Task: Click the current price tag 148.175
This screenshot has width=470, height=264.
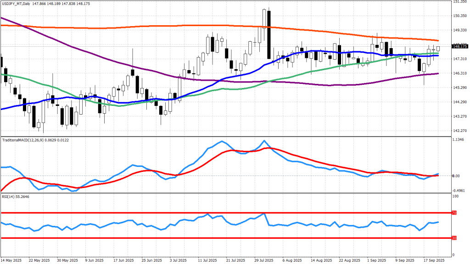Action: point(459,46)
